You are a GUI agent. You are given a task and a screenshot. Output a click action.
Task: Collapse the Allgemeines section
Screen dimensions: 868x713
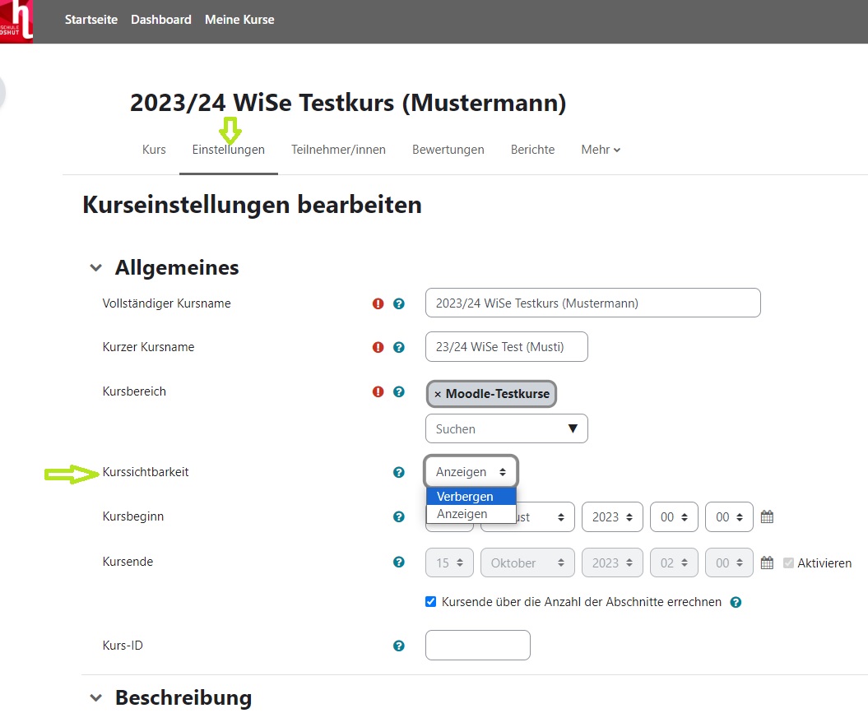(x=96, y=268)
